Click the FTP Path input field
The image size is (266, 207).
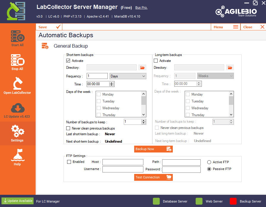coord(181,162)
